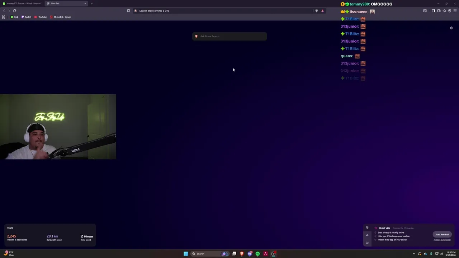Click the 2,245 trackers blocked stat
The height and width of the screenshot is (258, 459).
tap(17, 238)
